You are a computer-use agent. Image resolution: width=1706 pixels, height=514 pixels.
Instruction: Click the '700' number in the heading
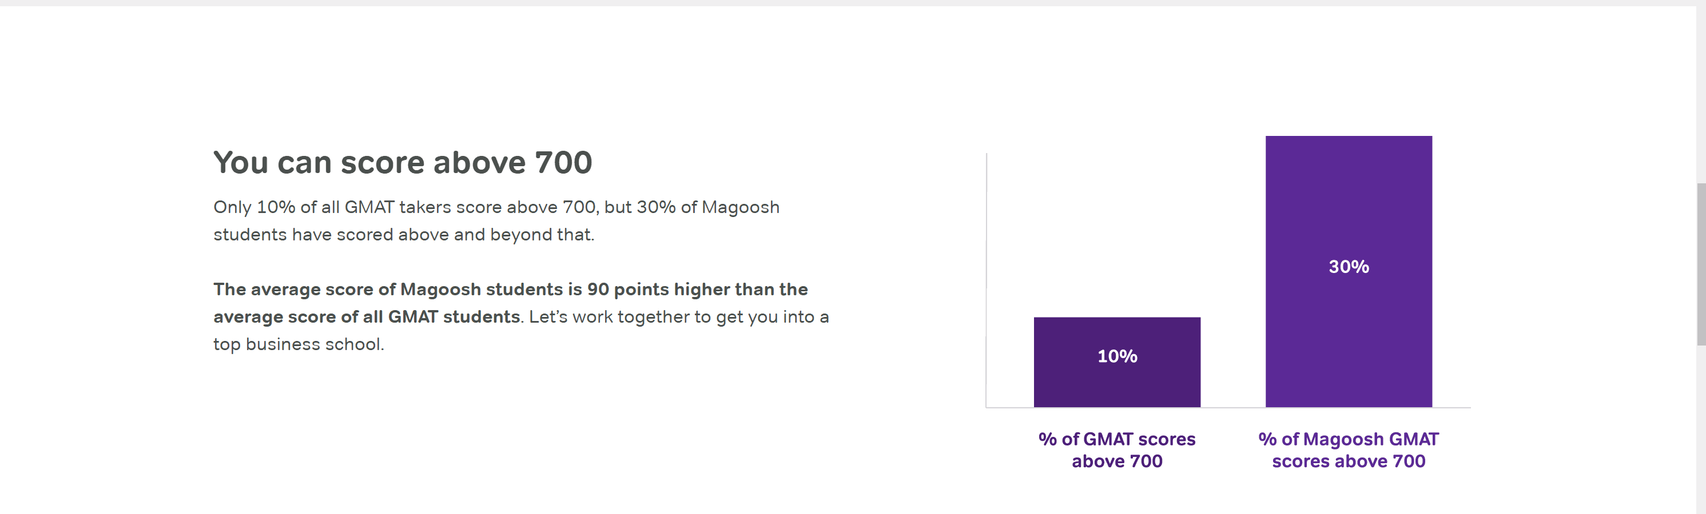563,162
